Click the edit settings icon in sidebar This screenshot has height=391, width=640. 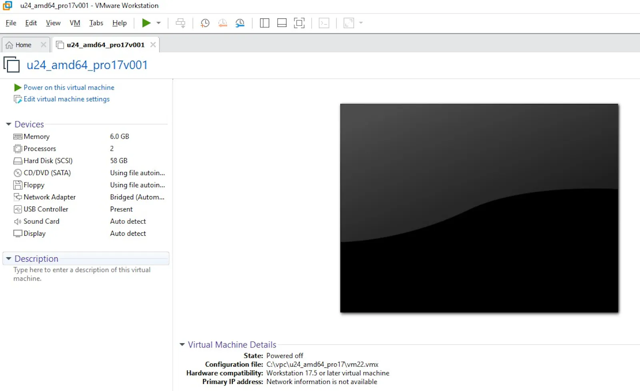pyautogui.click(x=18, y=99)
